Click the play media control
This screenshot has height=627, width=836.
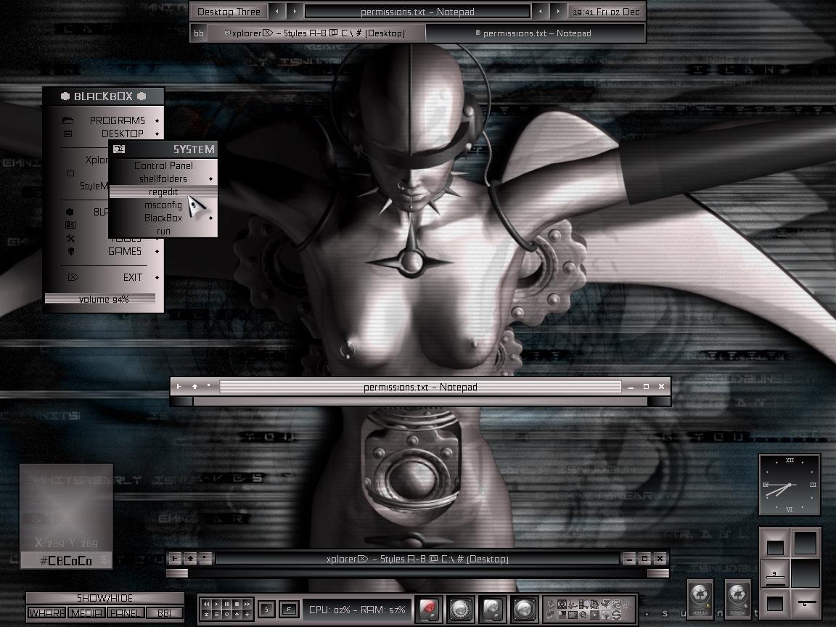click(x=216, y=604)
